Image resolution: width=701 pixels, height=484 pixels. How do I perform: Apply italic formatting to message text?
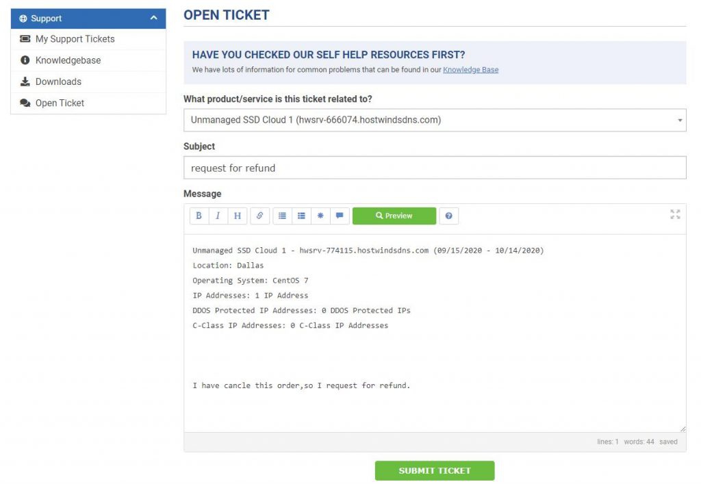pos(218,216)
